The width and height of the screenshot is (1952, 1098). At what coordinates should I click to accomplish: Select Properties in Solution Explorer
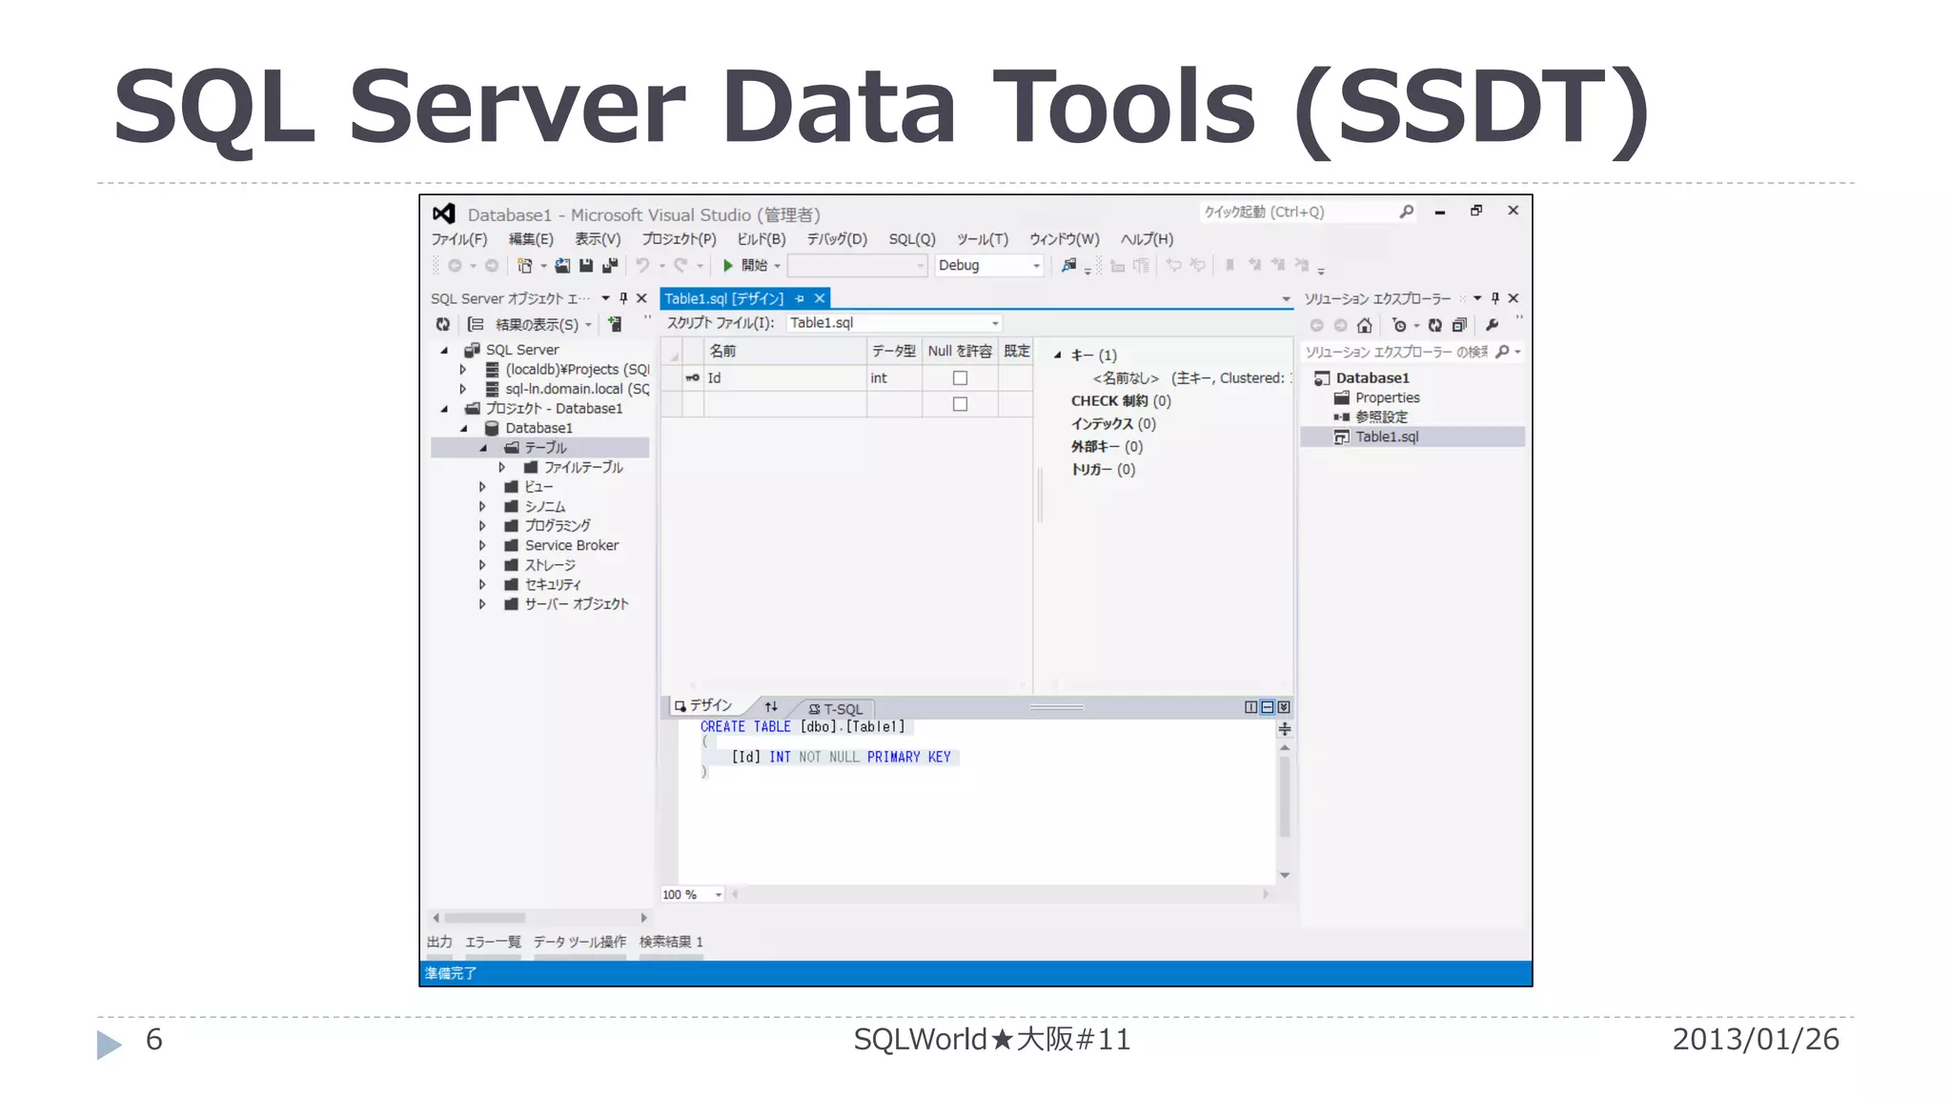[x=1387, y=398]
